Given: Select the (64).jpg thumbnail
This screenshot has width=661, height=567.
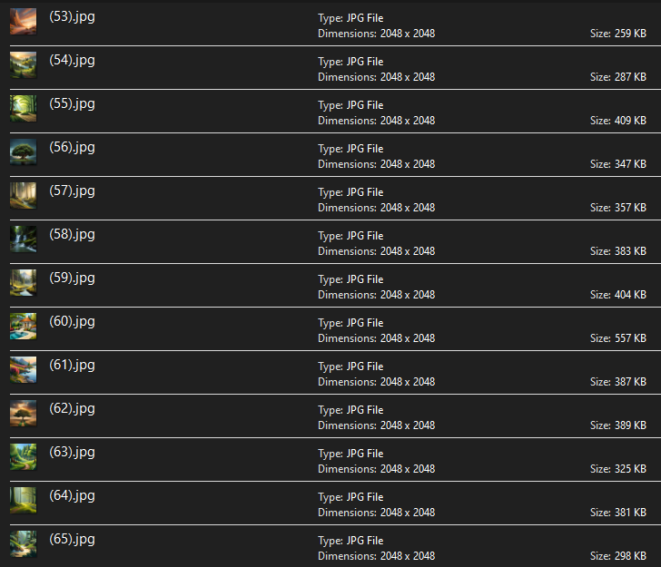Looking at the screenshot, I should [23, 500].
